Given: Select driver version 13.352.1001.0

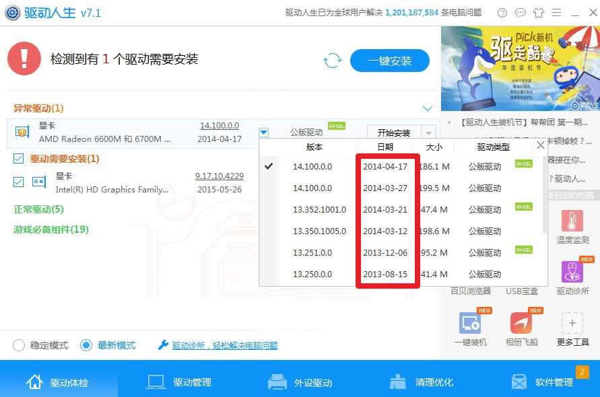Looking at the screenshot, I should [319, 209].
